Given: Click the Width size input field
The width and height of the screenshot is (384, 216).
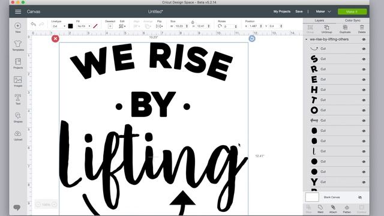Looking at the screenshot, I should [180, 26].
